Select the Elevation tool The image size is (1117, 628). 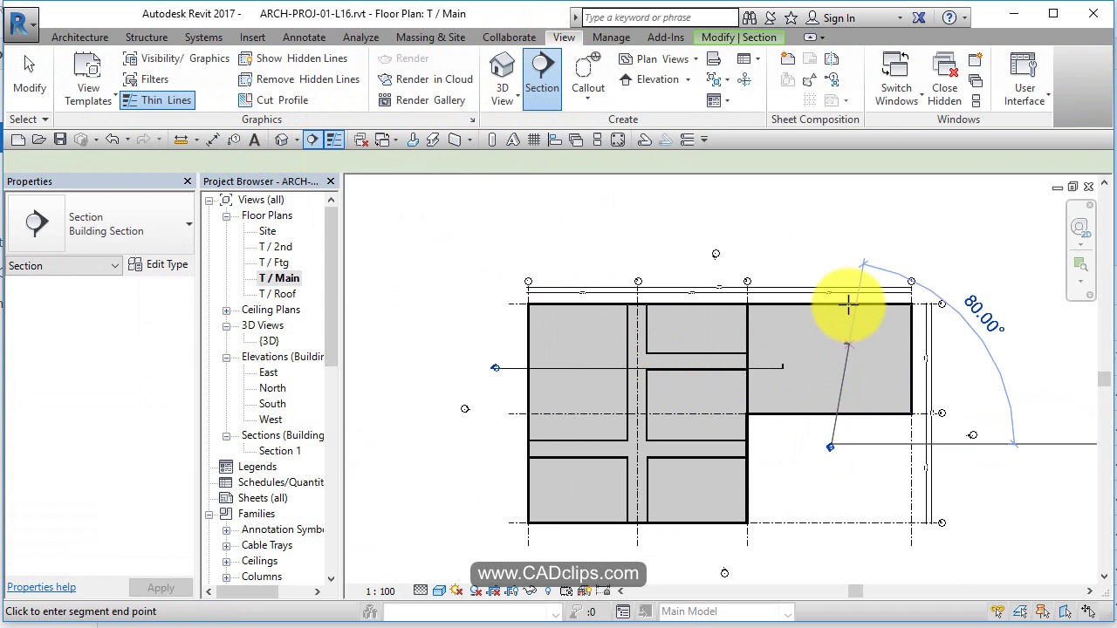(650, 78)
